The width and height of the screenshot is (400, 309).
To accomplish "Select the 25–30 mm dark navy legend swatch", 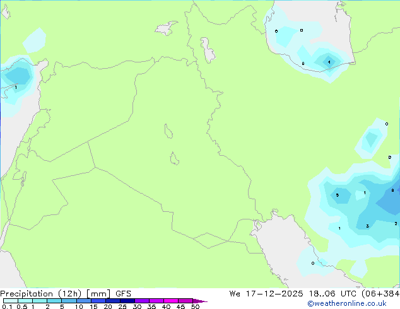I will tap(127, 301).
